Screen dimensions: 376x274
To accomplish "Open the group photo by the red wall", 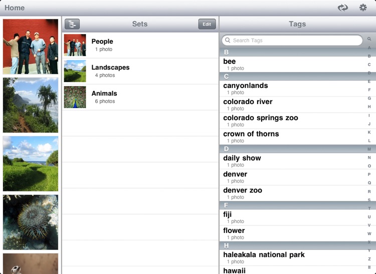I will click(31, 46).
